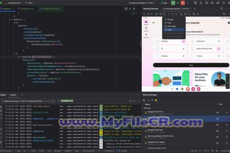Viewport: 230px width, 153px height.
Task: Start the Google Pixel 8 Pro device
Action: point(227,113)
